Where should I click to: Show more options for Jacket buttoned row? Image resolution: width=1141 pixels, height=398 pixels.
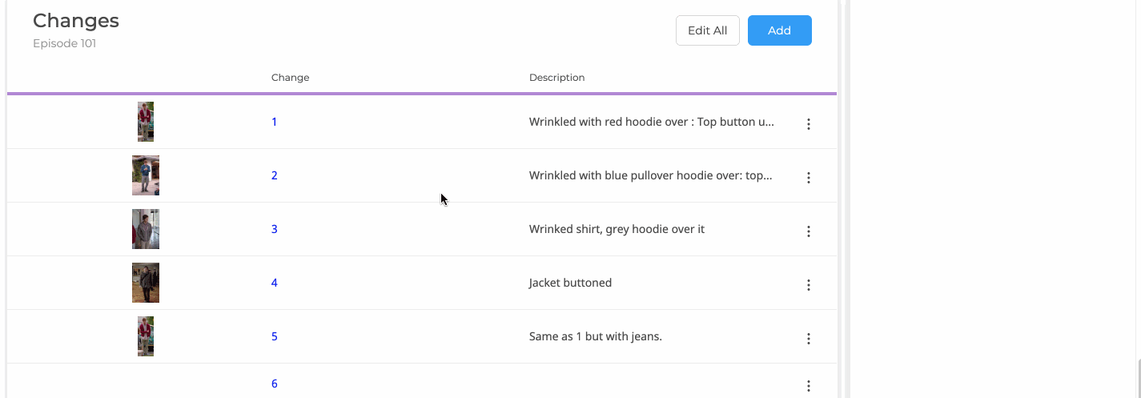(x=809, y=285)
